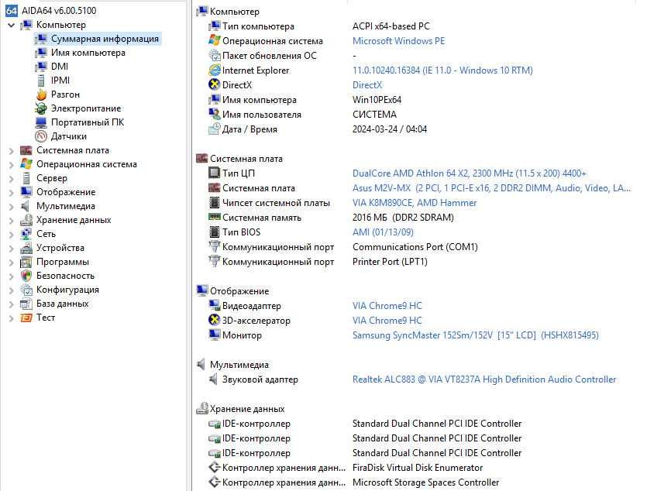The image size is (664, 491).
Task: Click the Тип BIOS chip icon
Action: (x=215, y=232)
